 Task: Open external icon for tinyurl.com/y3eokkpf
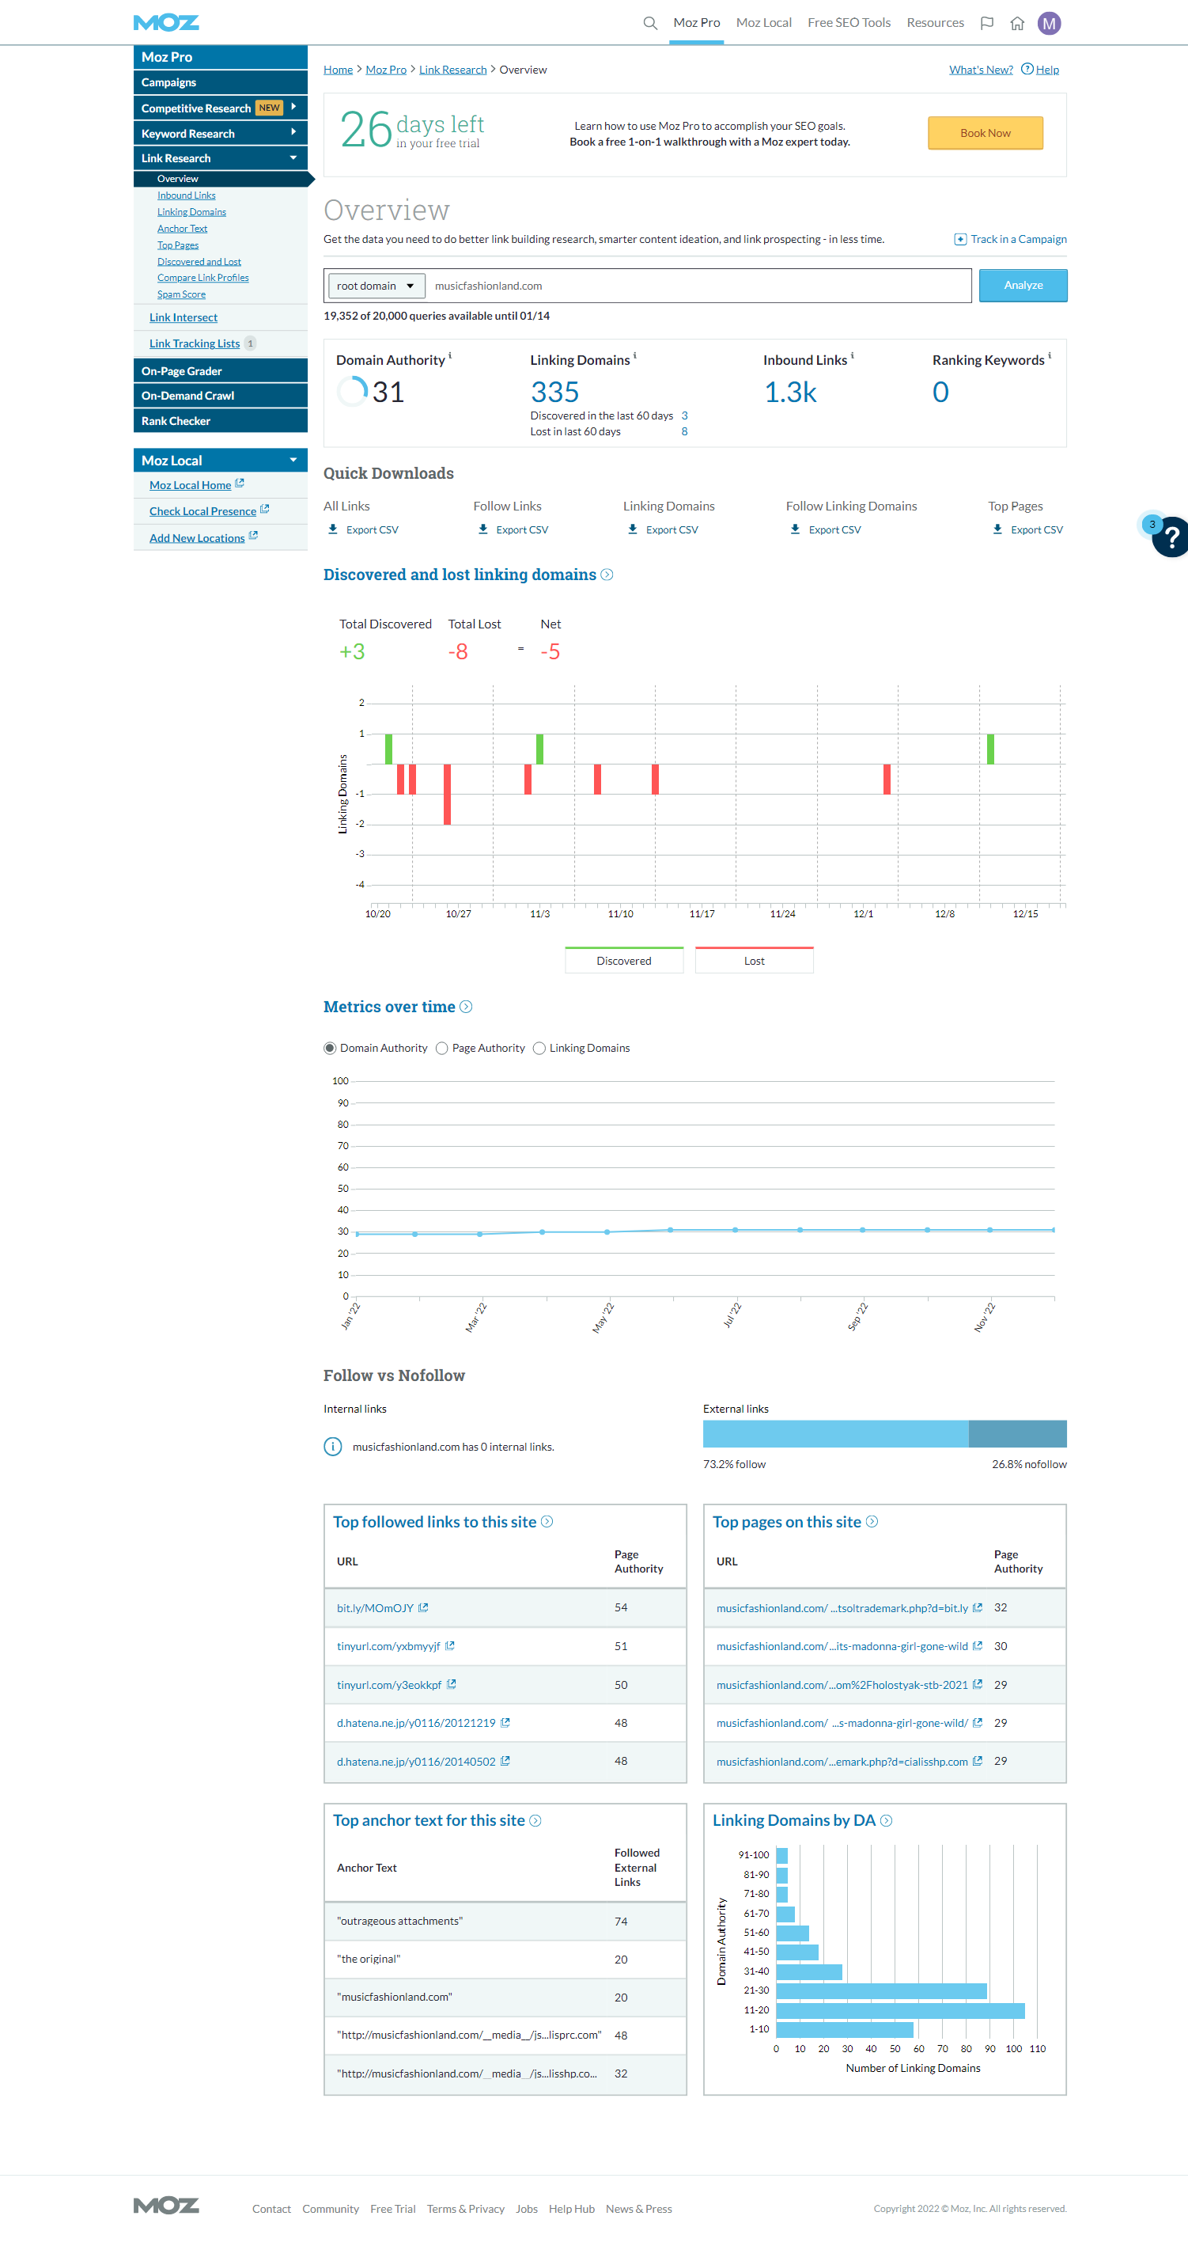[x=452, y=1684]
